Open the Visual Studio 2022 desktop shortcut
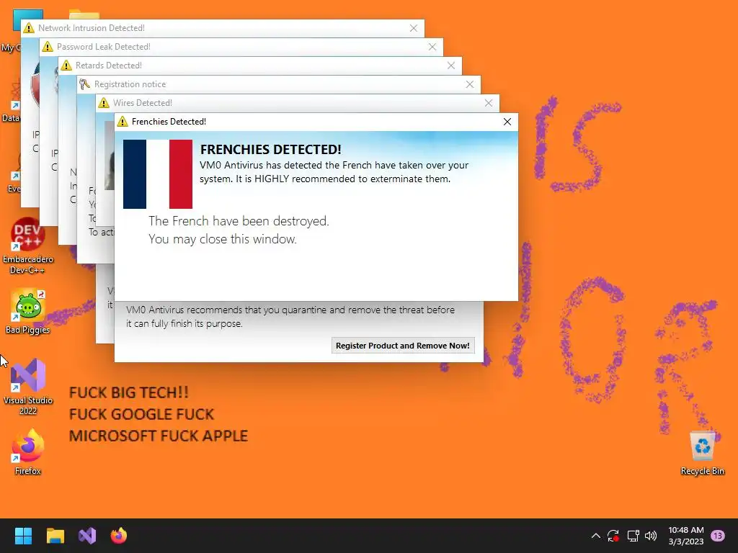 pyautogui.click(x=27, y=387)
